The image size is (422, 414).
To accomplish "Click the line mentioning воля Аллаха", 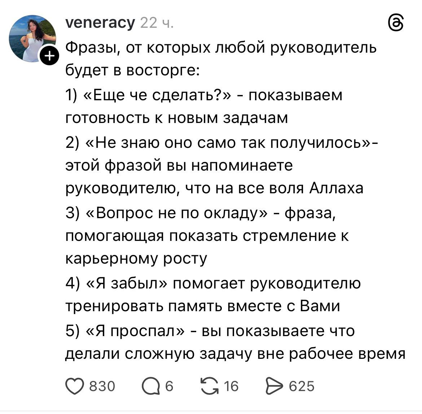I will tap(214, 188).
